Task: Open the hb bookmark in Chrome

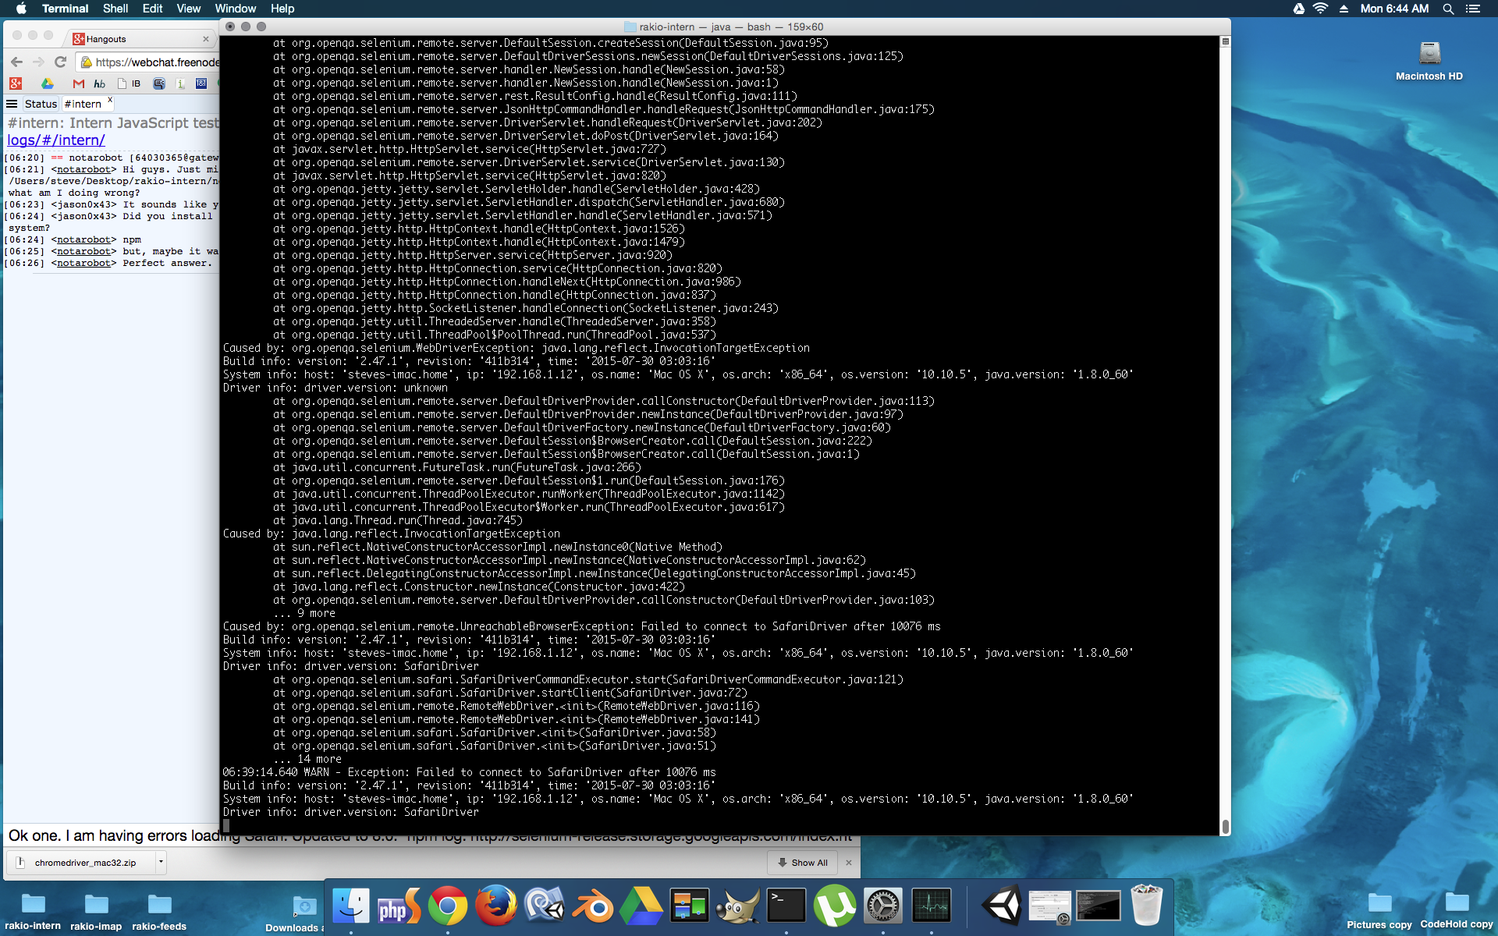Action: pos(100,83)
